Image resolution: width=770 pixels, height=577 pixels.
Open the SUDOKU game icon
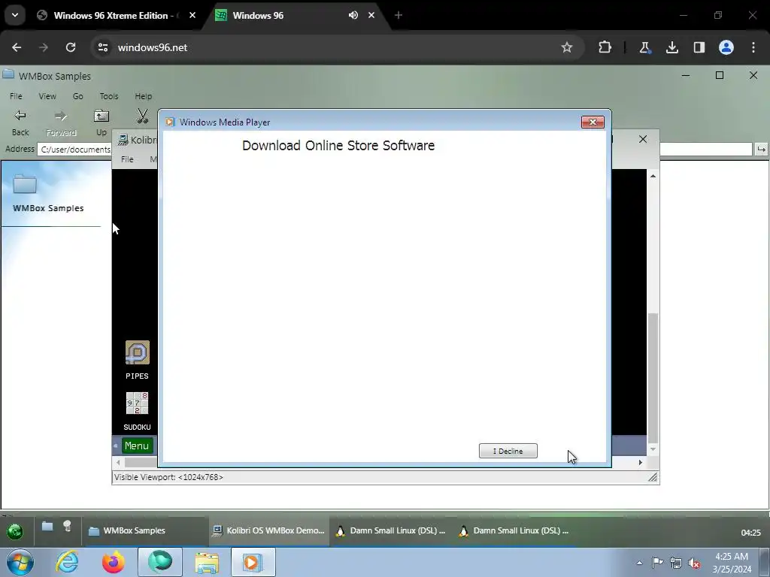(137, 411)
